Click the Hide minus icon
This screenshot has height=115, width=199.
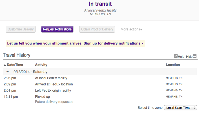pyautogui.click(x=194, y=56)
